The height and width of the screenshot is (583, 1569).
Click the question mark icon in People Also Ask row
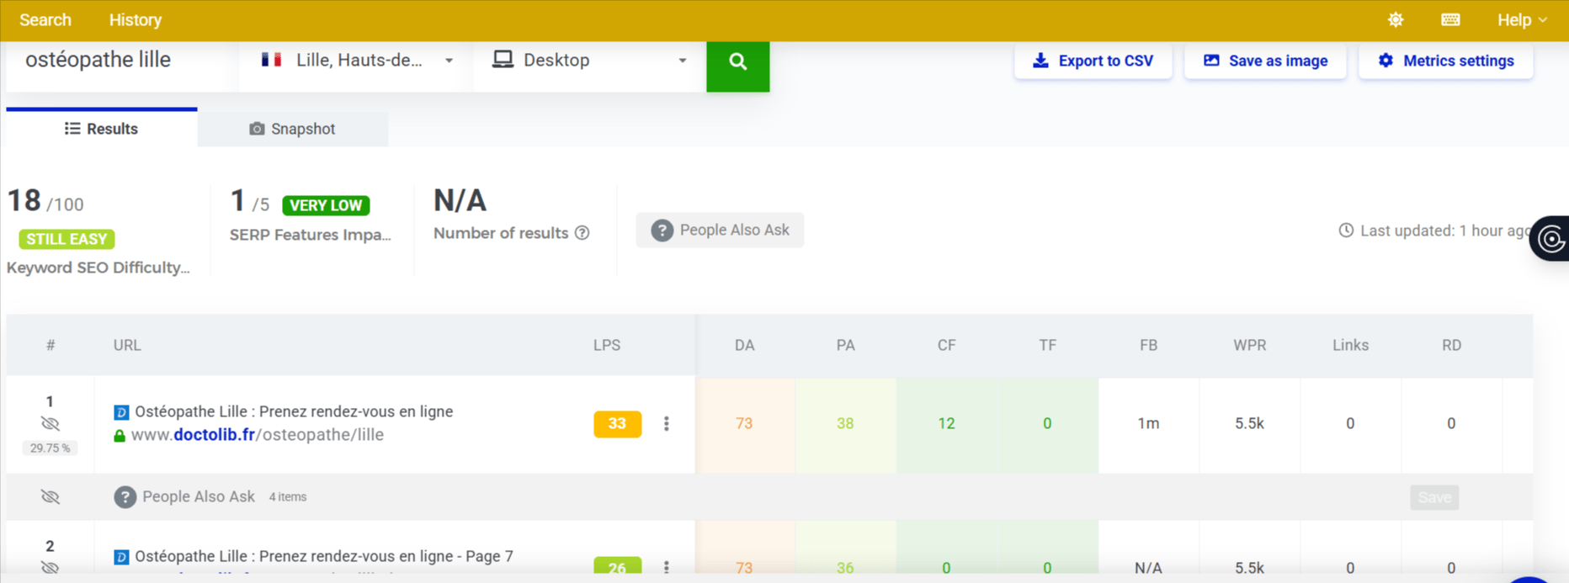[125, 497]
